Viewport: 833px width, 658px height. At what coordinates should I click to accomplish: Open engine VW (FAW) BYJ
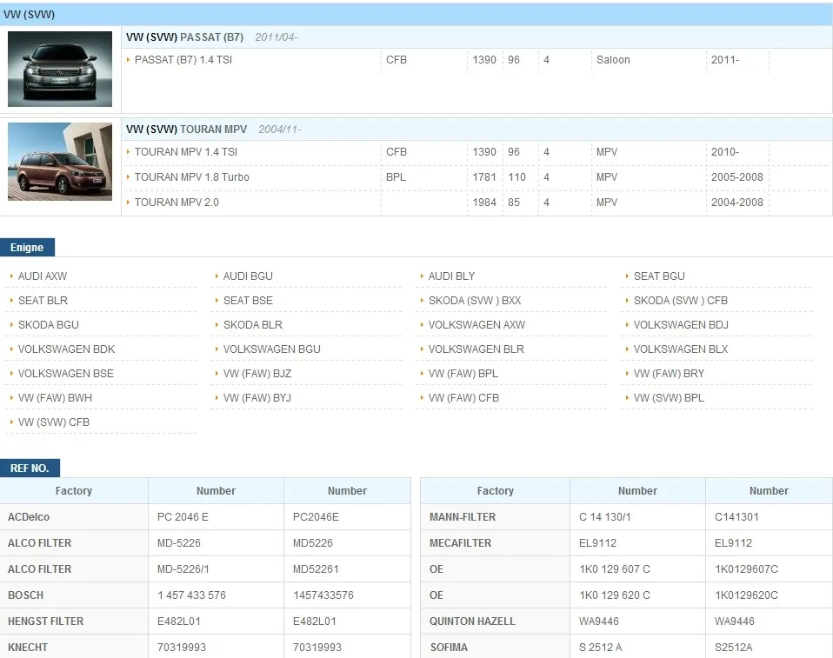click(257, 398)
